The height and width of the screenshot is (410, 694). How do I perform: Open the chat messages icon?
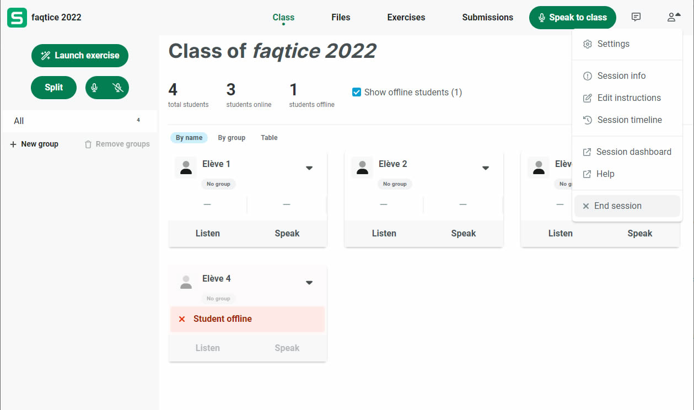click(x=636, y=17)
